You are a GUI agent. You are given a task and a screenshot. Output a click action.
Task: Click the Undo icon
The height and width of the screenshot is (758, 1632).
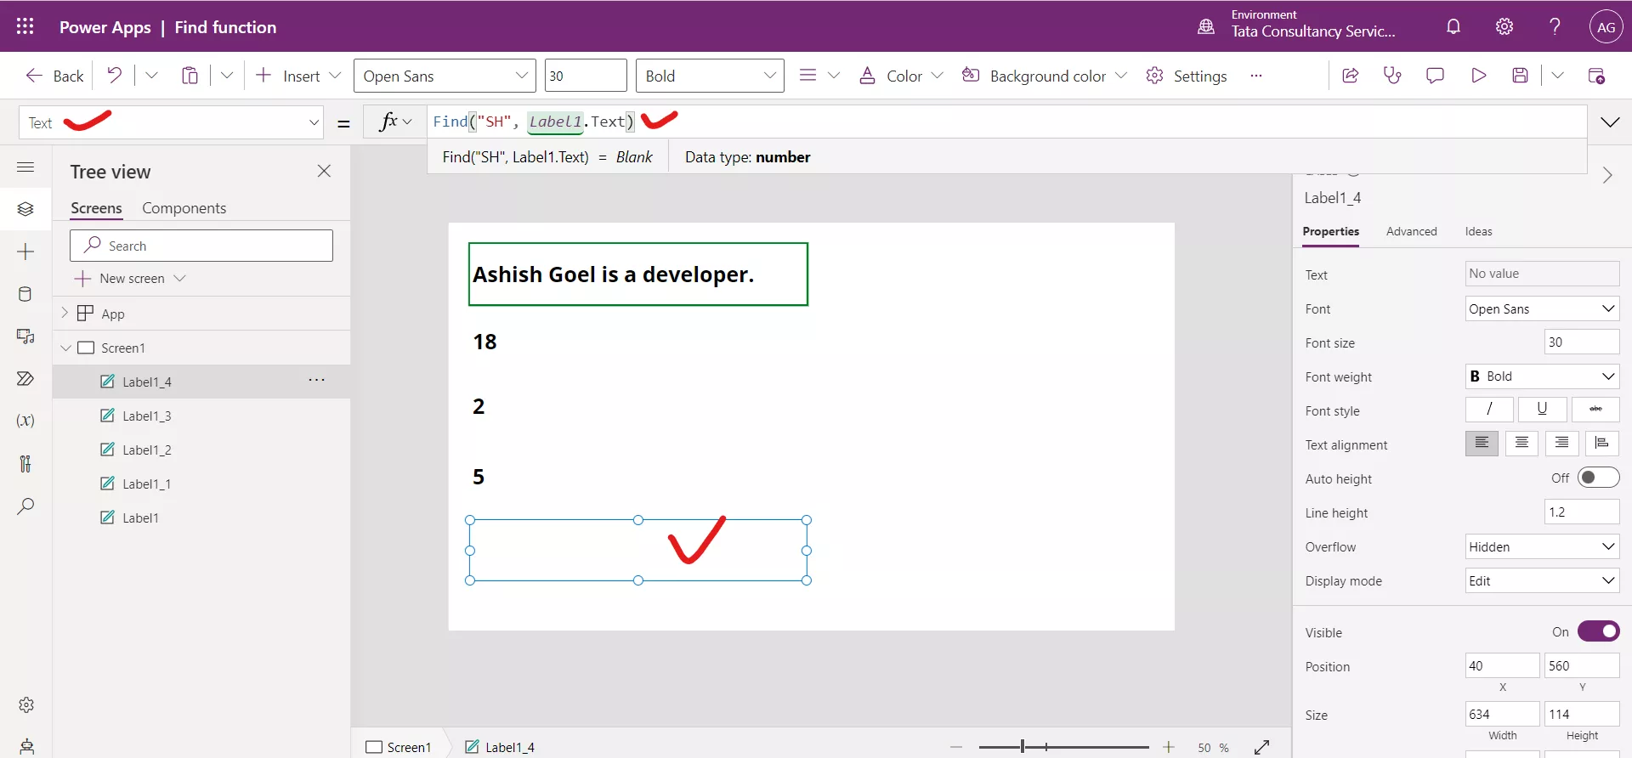pyautogui.click(x=114, y=76)
